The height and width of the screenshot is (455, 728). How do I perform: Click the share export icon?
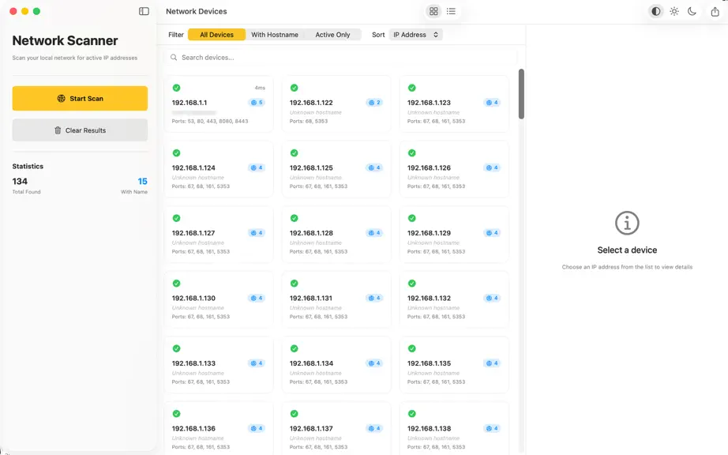tap(715, 11)
